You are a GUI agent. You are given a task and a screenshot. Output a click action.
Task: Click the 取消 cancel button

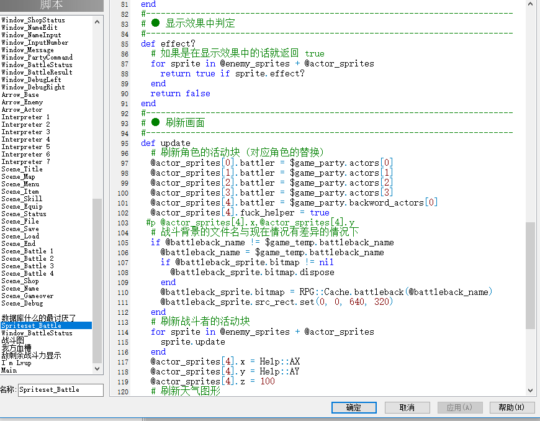click(407, 407)
